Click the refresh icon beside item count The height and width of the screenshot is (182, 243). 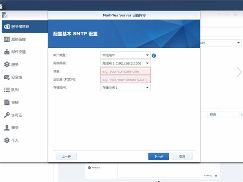(x=216, y=176)
